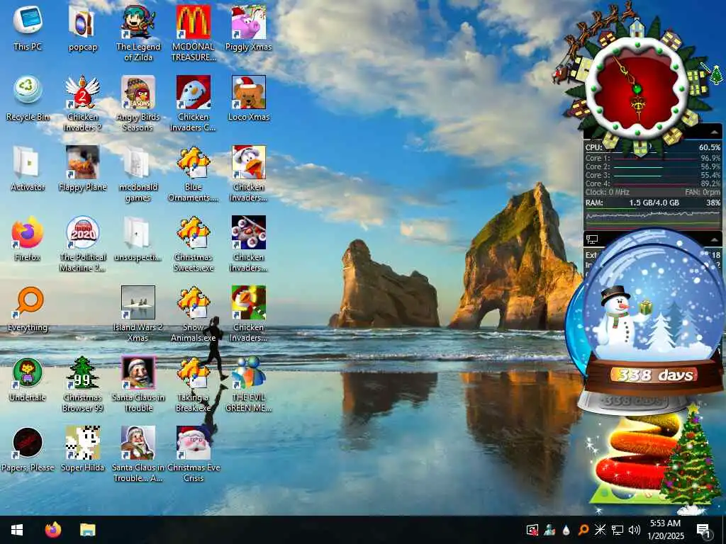
Task: Click the FAN: 0rpm reading in the CPU gadget
Action: 703,192
